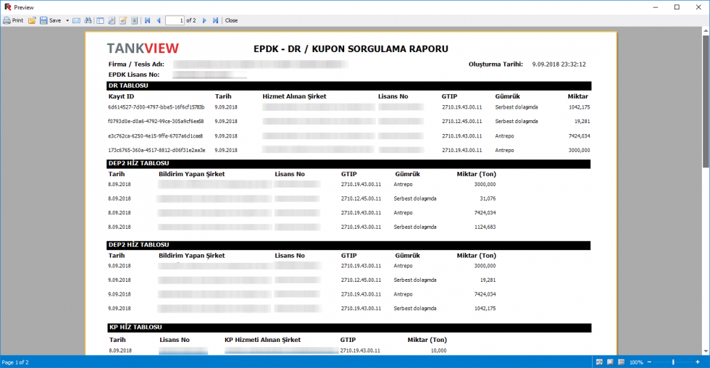Click the page number input field
The image size is (710, 368).
point(175,20)
